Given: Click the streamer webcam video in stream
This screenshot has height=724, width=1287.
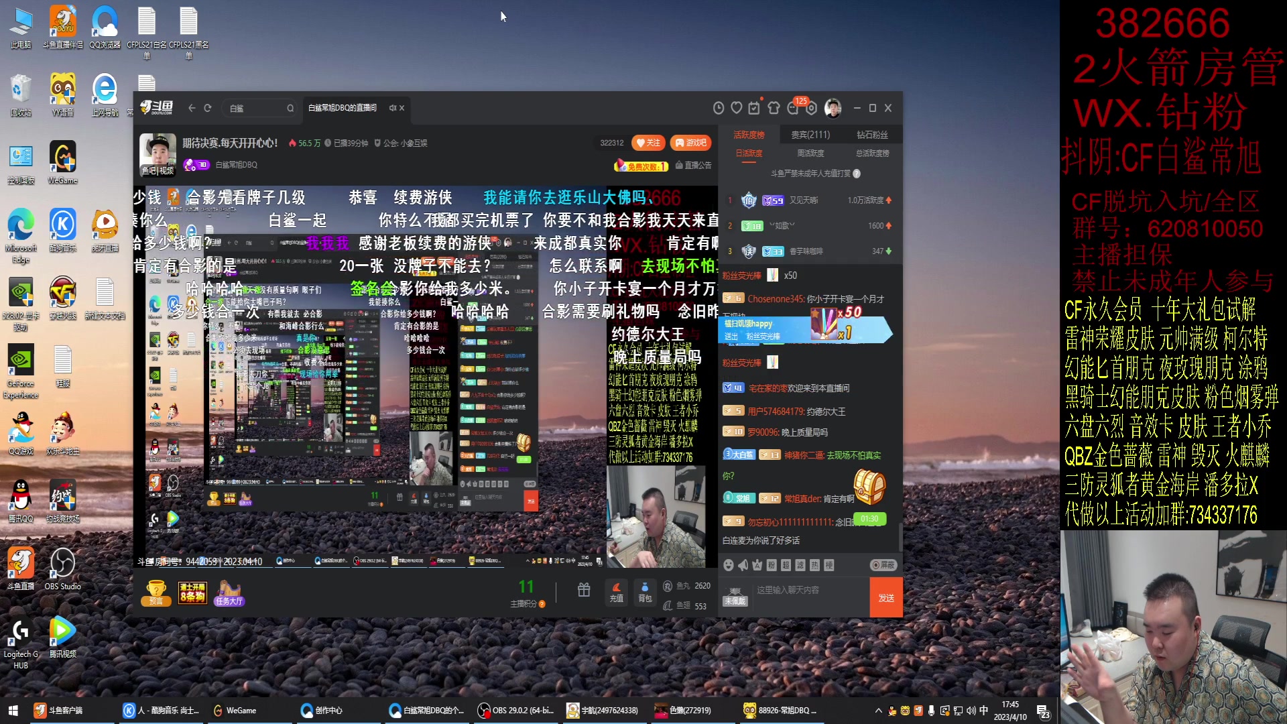Looking at the screenshot, I should pyautogui.click(x=656, y=516).
